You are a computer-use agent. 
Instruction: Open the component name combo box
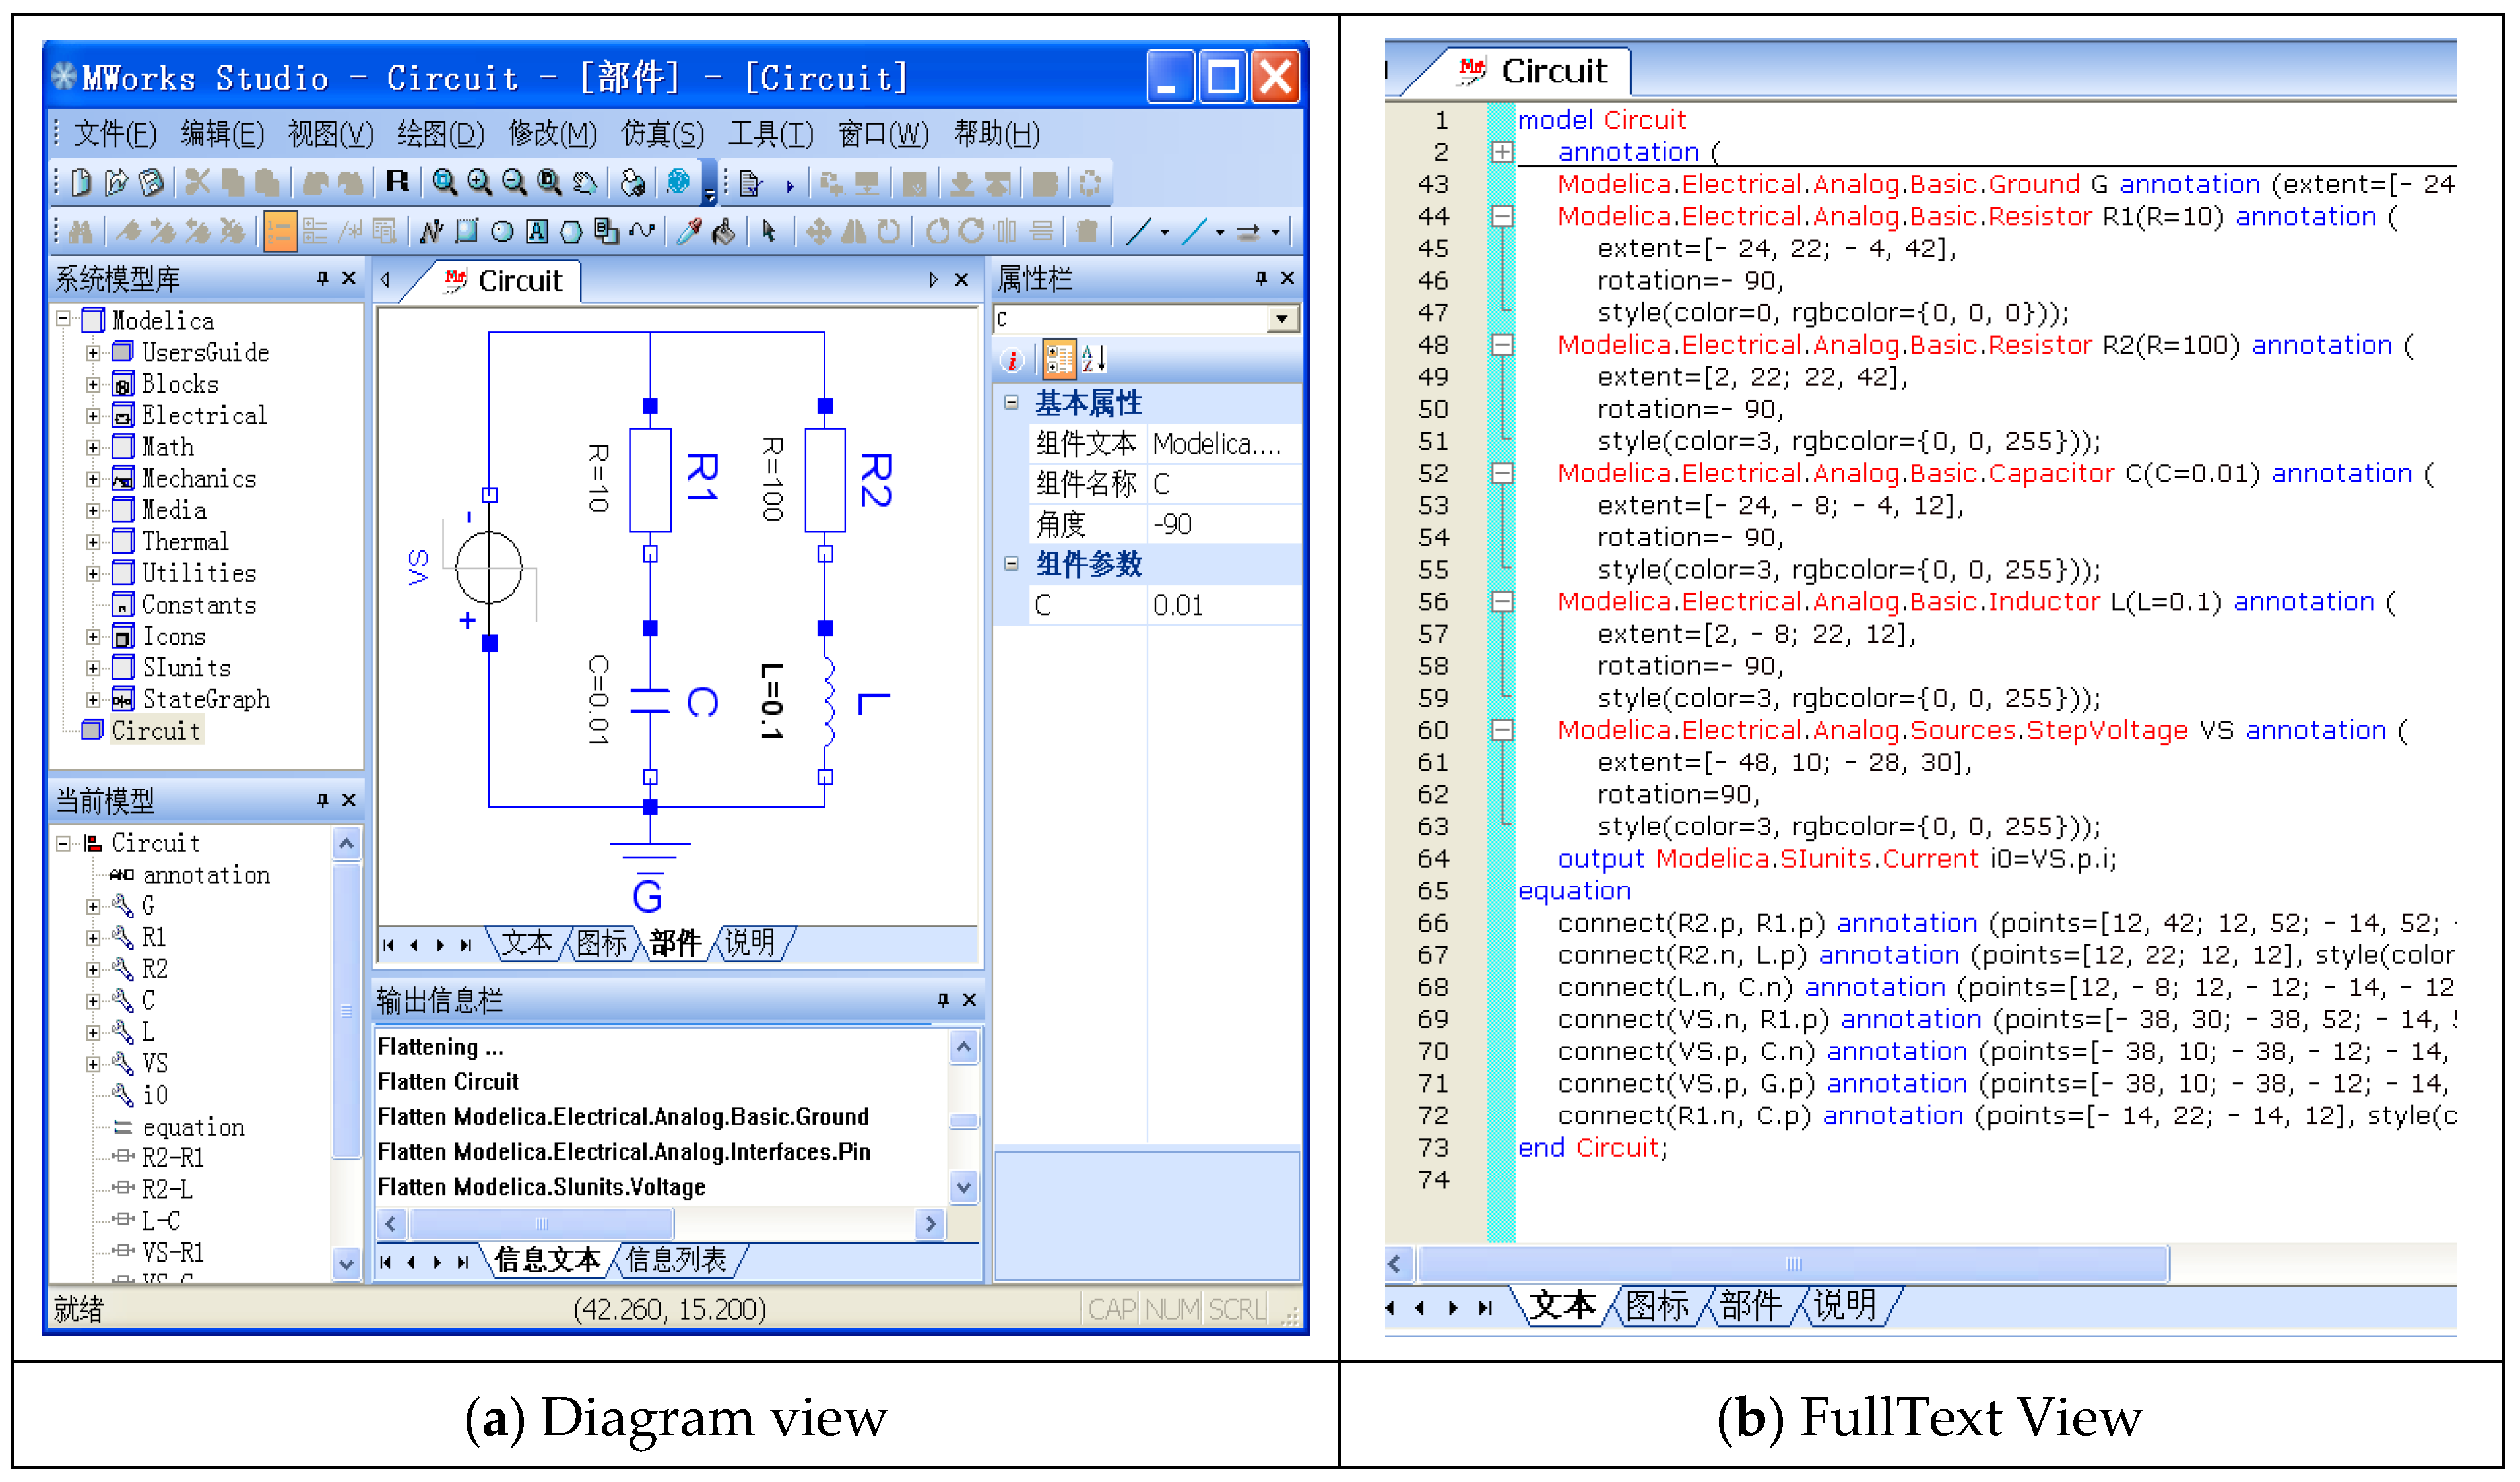click(x=1281, y=319)
